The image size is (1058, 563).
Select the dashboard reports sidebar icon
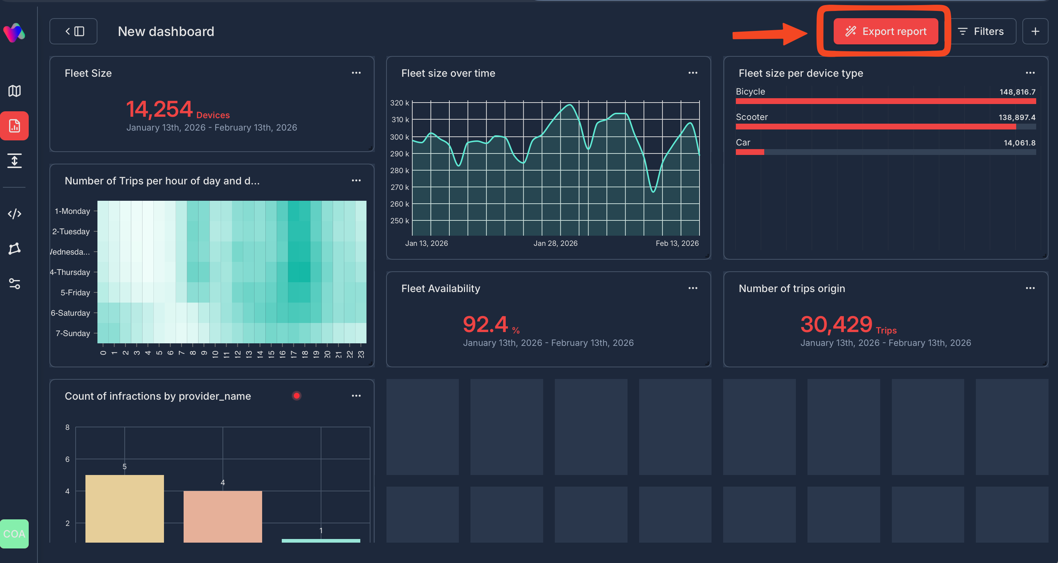coord(15,126)
